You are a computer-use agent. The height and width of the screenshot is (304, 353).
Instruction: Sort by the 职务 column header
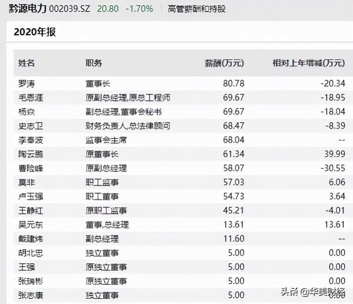(x=94, y=63)
